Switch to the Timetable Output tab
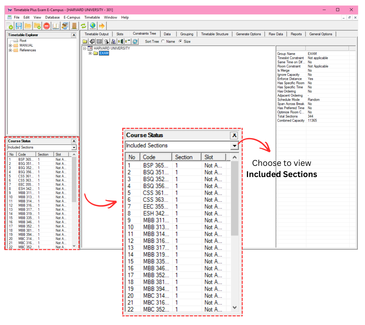 (x=96, y=34)
